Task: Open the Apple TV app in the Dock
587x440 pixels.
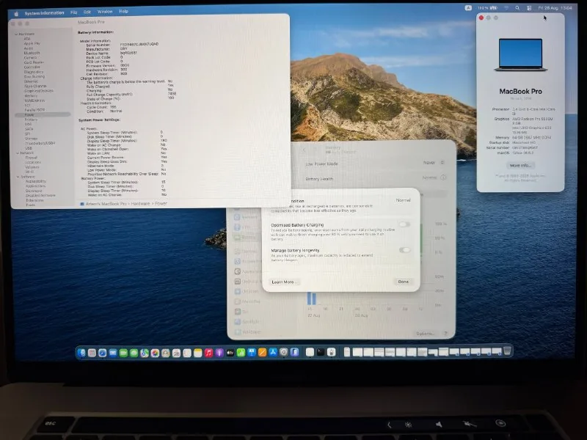Action: [x=230, y=353]
